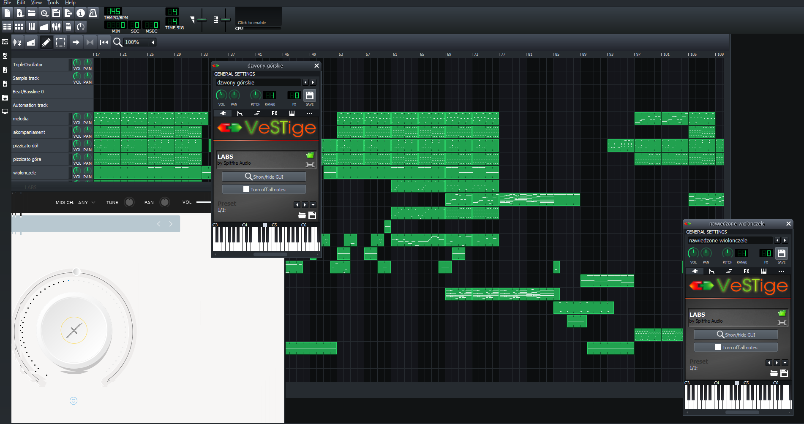Screen dimensions: 804x424
Task: Click the wrench icon in dzwony górskie
Action: click(x=310, y=165)
